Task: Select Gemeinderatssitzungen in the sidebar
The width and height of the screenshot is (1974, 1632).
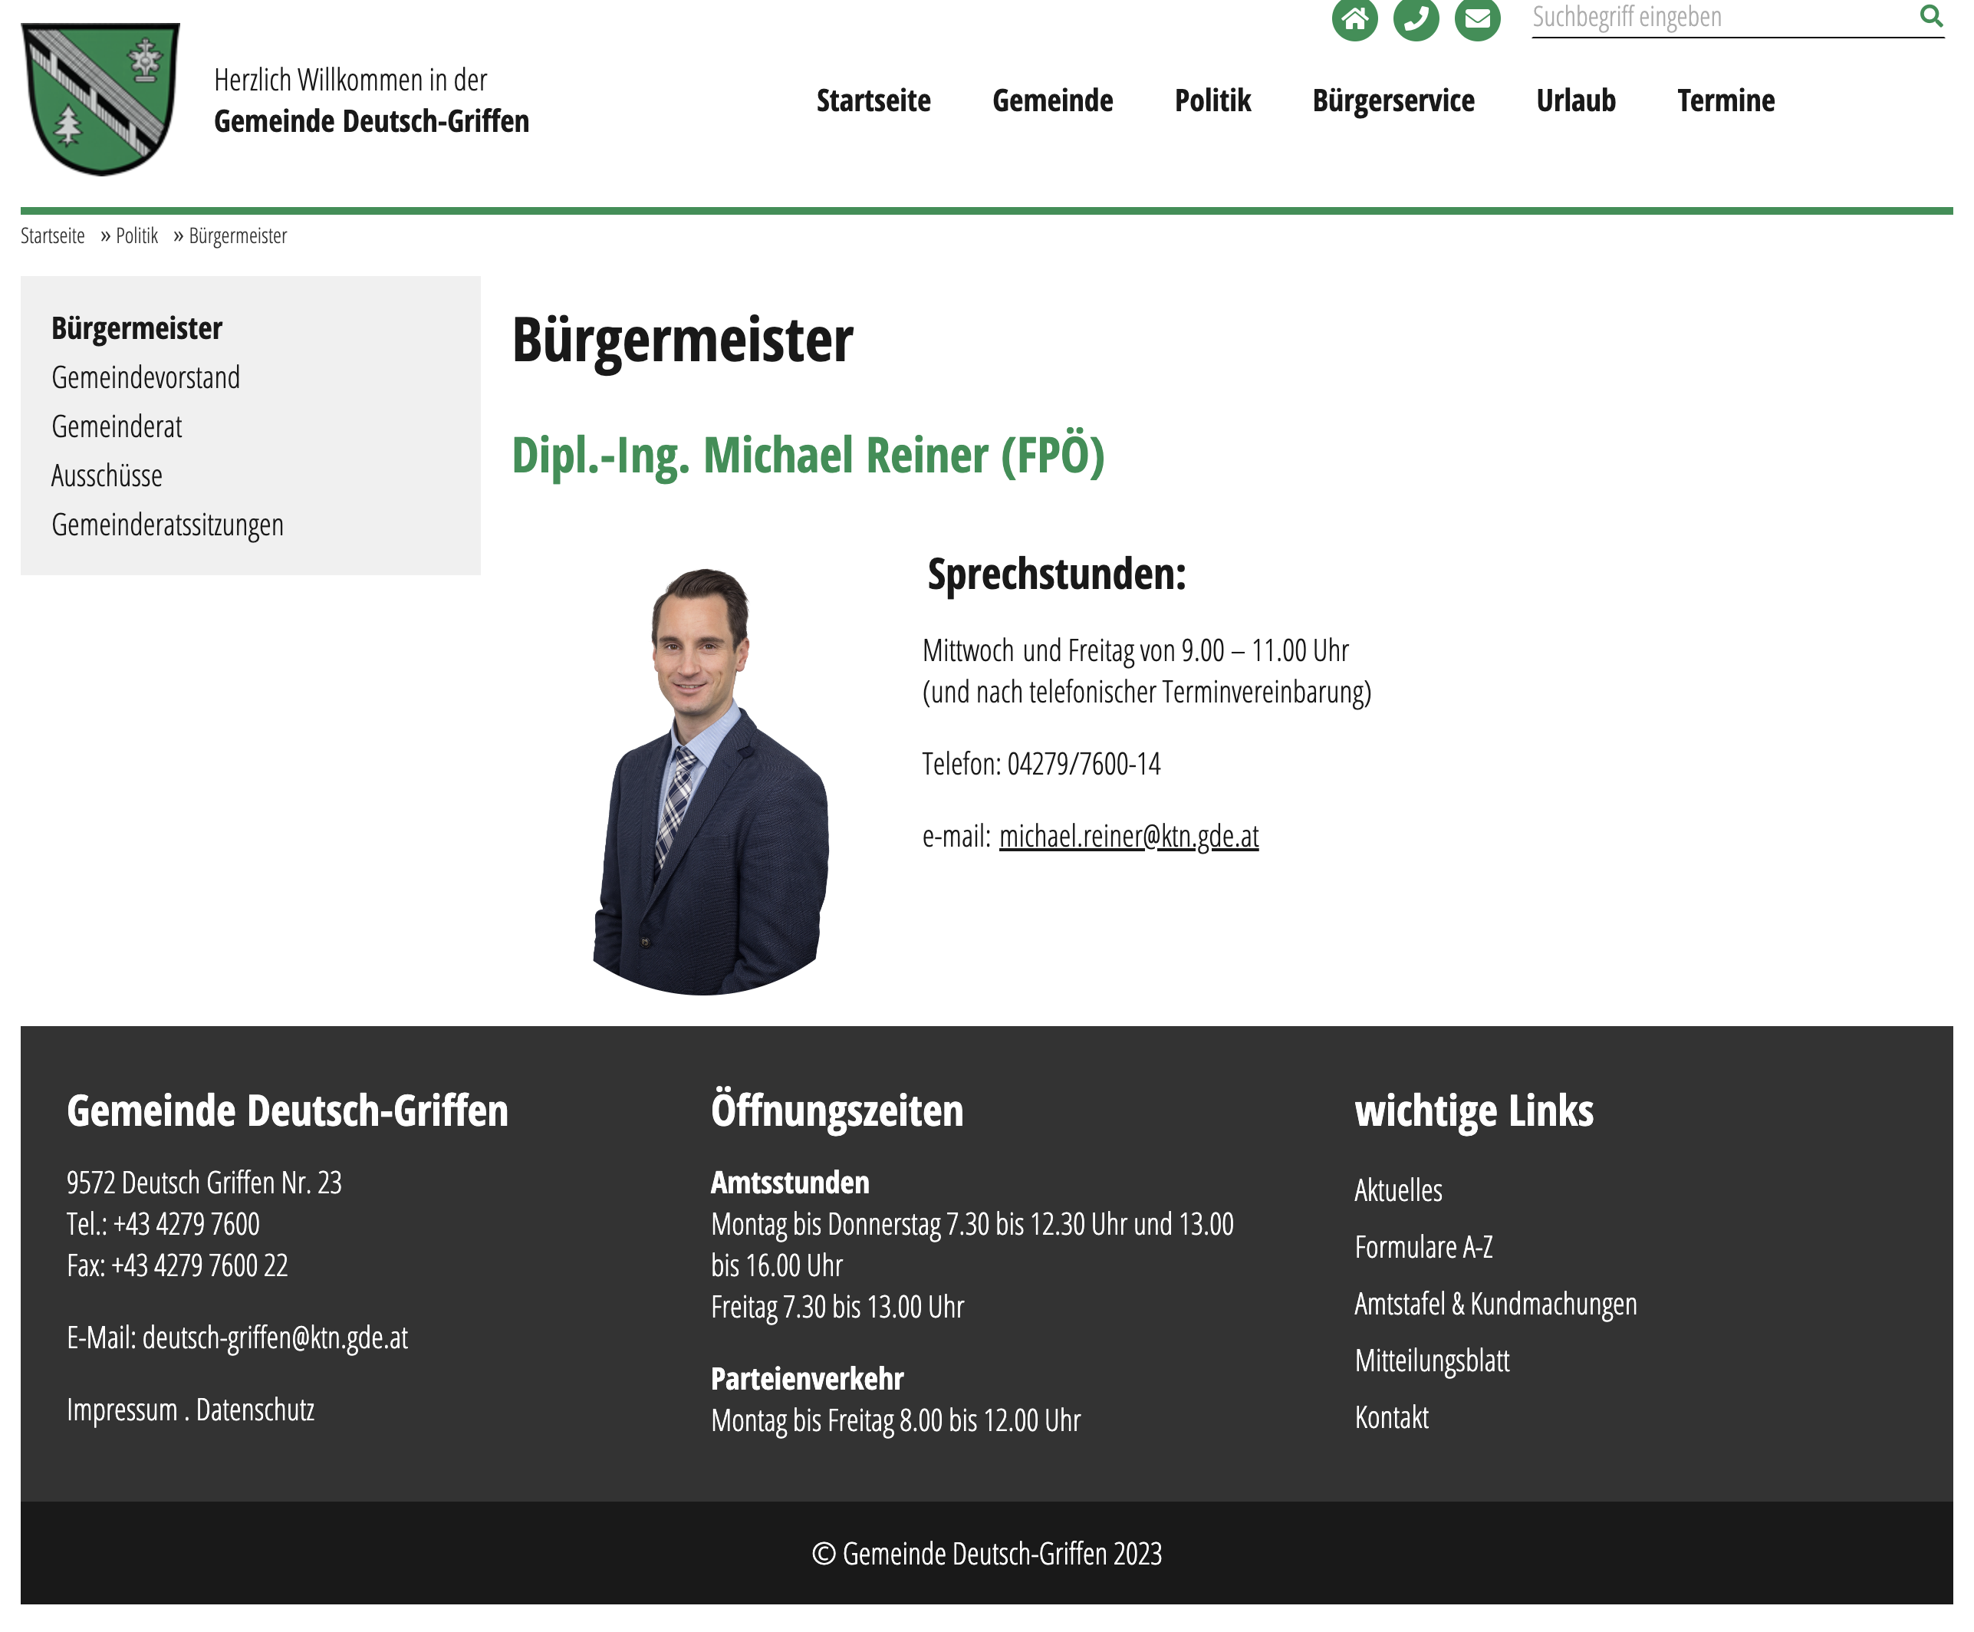Action: (x=167, y=525)
